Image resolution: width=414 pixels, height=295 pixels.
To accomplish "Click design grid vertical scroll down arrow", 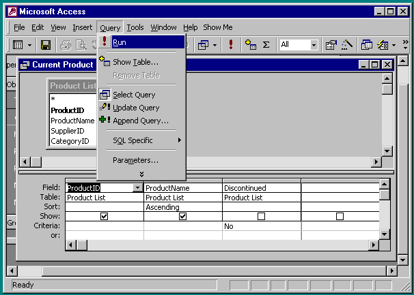I will click(x=384, y=234).
